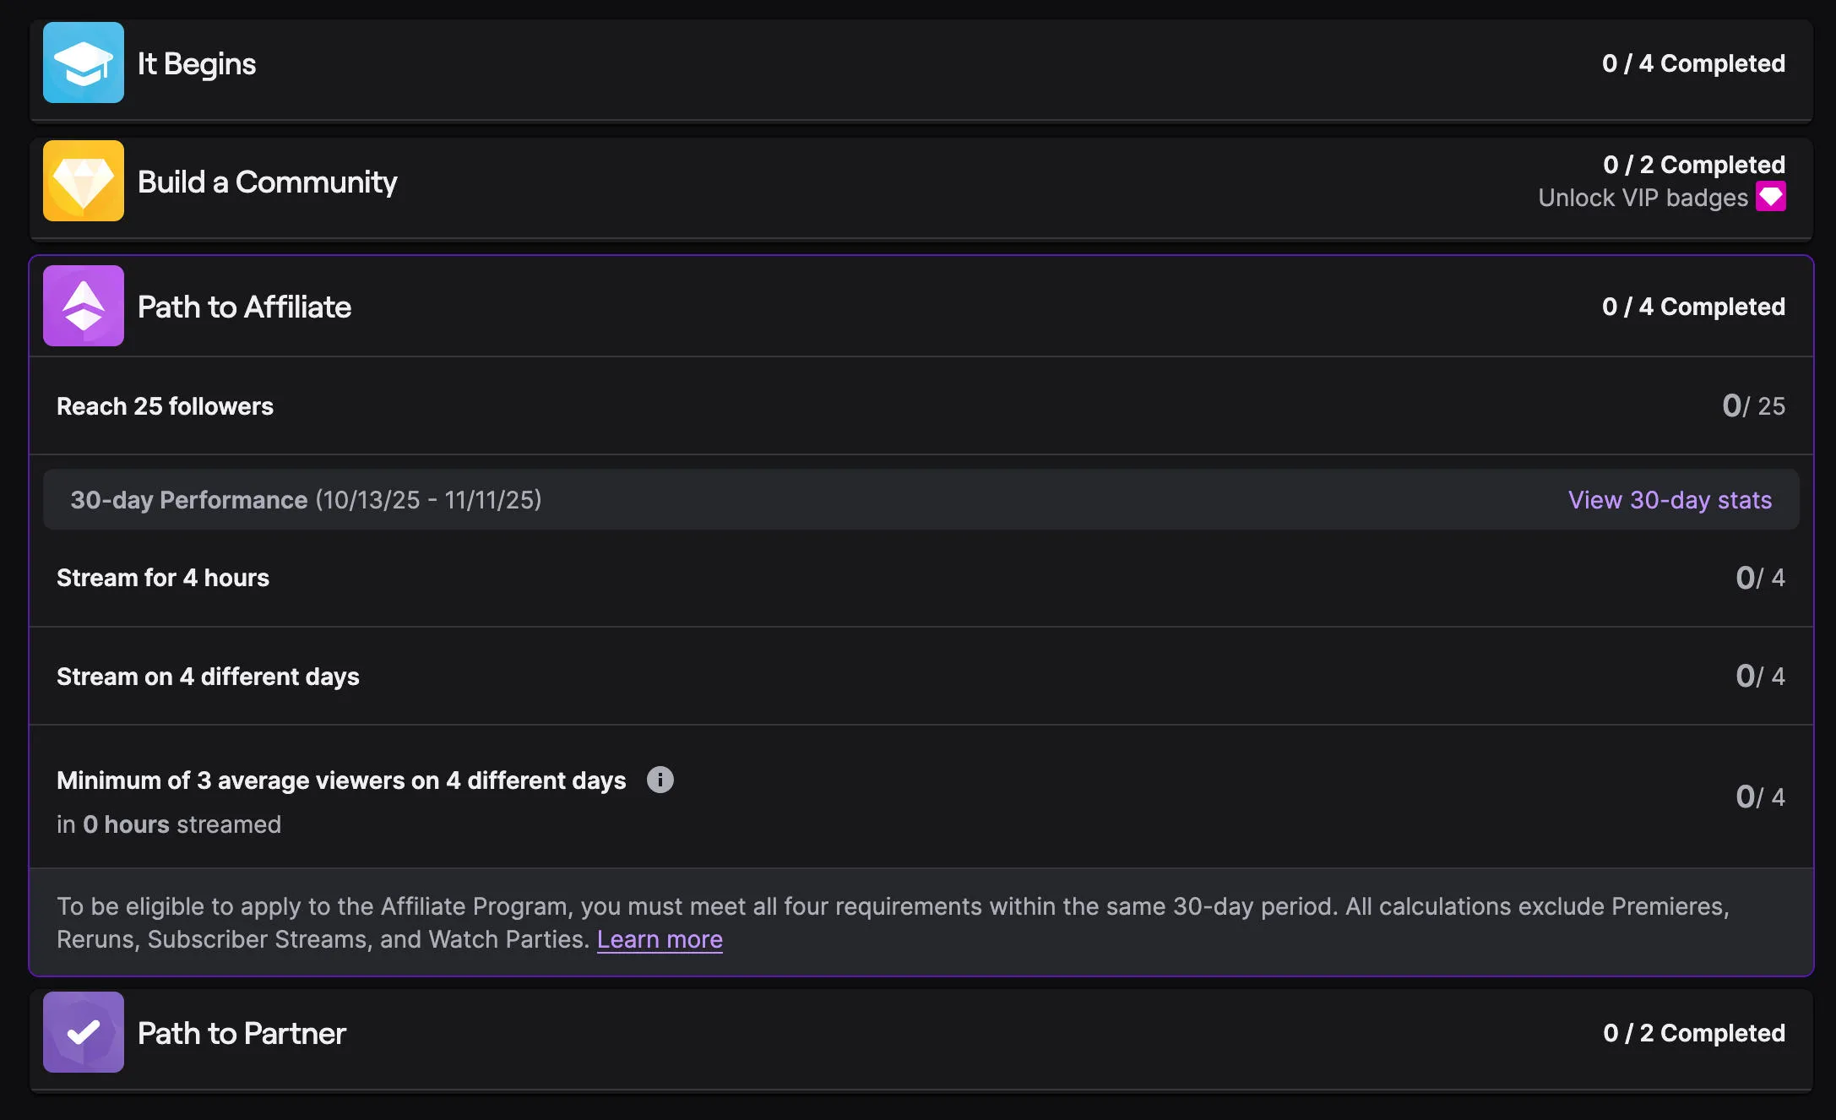Click Path to Affiliate 0 / 4 Completed status
The image size is (1836, 1120).
(1693, 307)
